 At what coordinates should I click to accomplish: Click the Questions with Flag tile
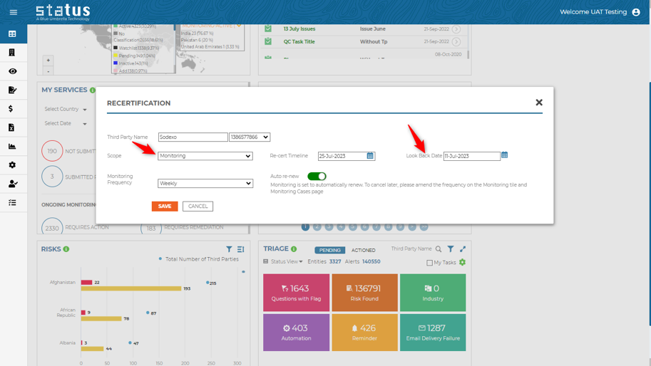tap(296, 293)
